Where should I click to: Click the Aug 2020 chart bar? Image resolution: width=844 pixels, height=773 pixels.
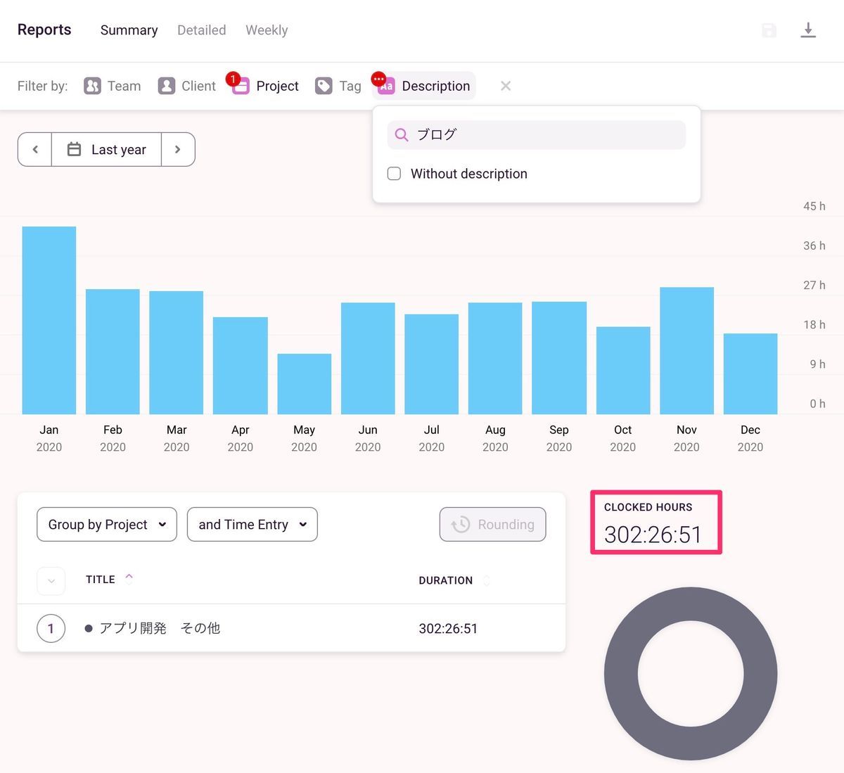[x=495, y=358]
